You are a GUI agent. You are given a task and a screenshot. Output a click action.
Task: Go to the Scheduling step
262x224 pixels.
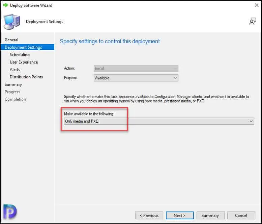click(20, 55)
